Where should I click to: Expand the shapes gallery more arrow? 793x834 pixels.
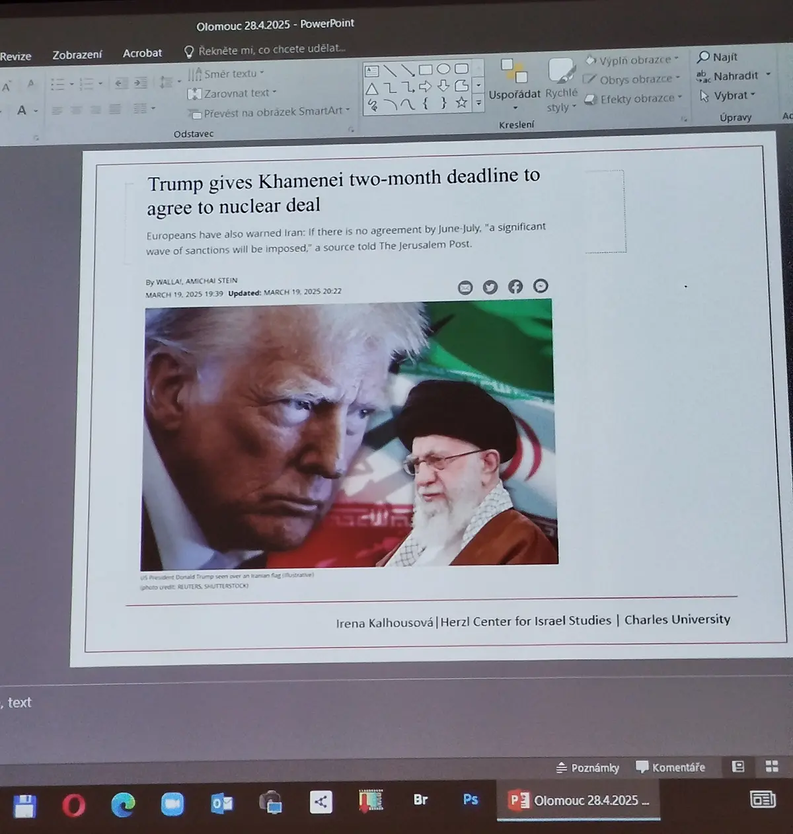point(478,103)
